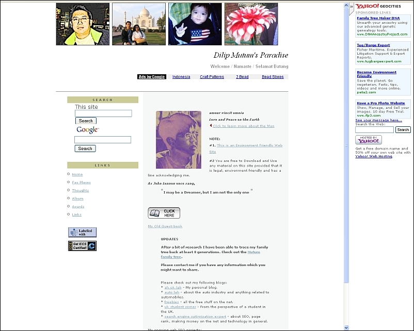Click the flower photo thumbnail
414x331 pixels.
pos(251,23)
